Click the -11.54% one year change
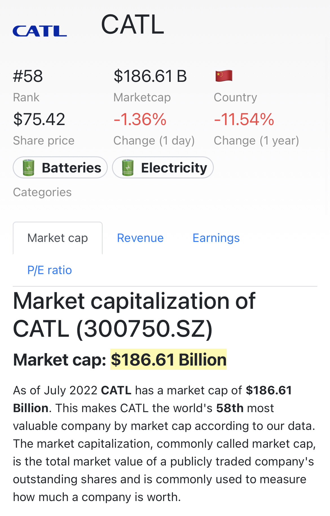 click(244, 119)
